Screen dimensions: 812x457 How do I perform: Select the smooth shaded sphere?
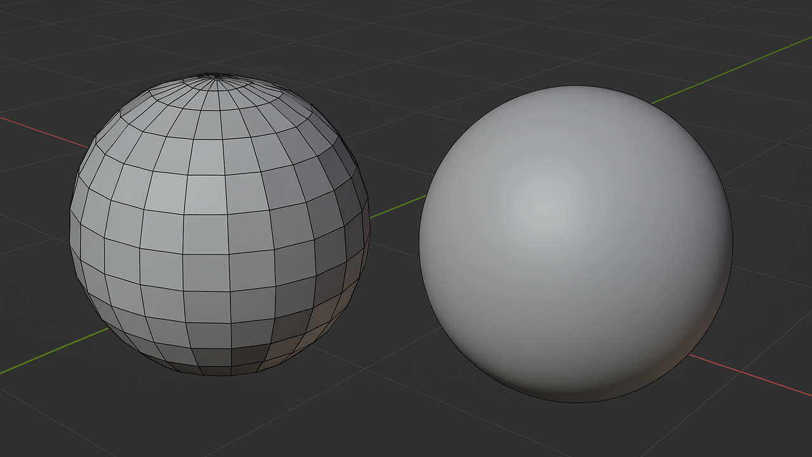tap(576, 244)
